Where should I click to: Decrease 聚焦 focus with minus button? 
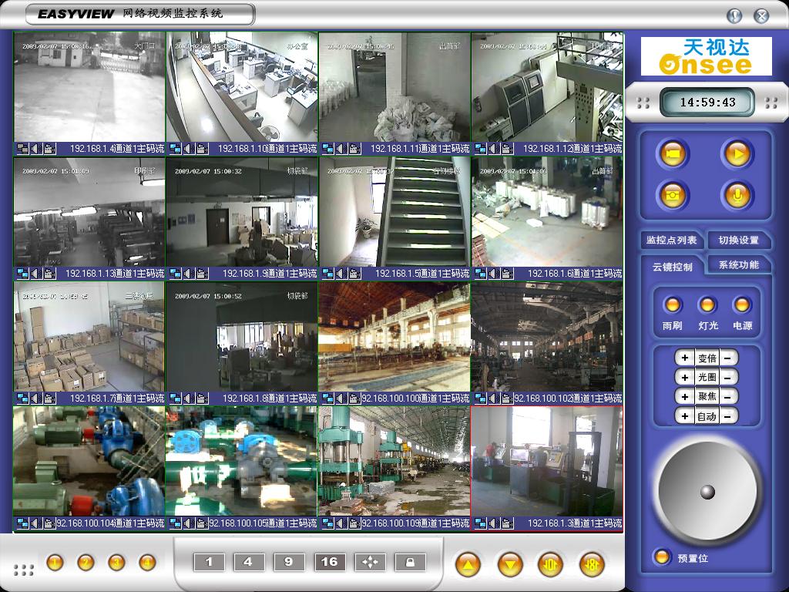tap(727, 396)
